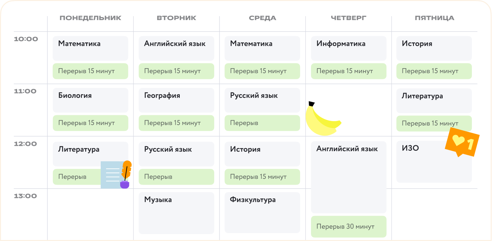Select the Четверг day header
The height and width of the screenshot is (241, 492).
(349, 18)
